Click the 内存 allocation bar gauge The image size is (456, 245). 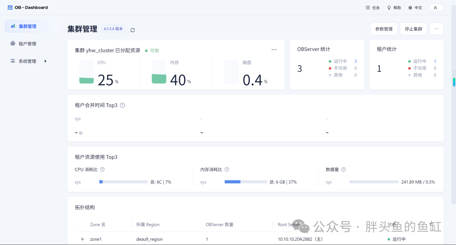[x=159, y=72]
